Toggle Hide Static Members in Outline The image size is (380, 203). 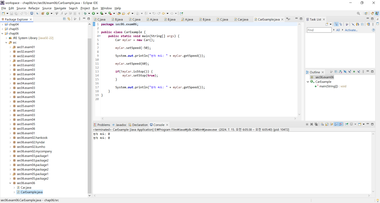tap(349, 72)
